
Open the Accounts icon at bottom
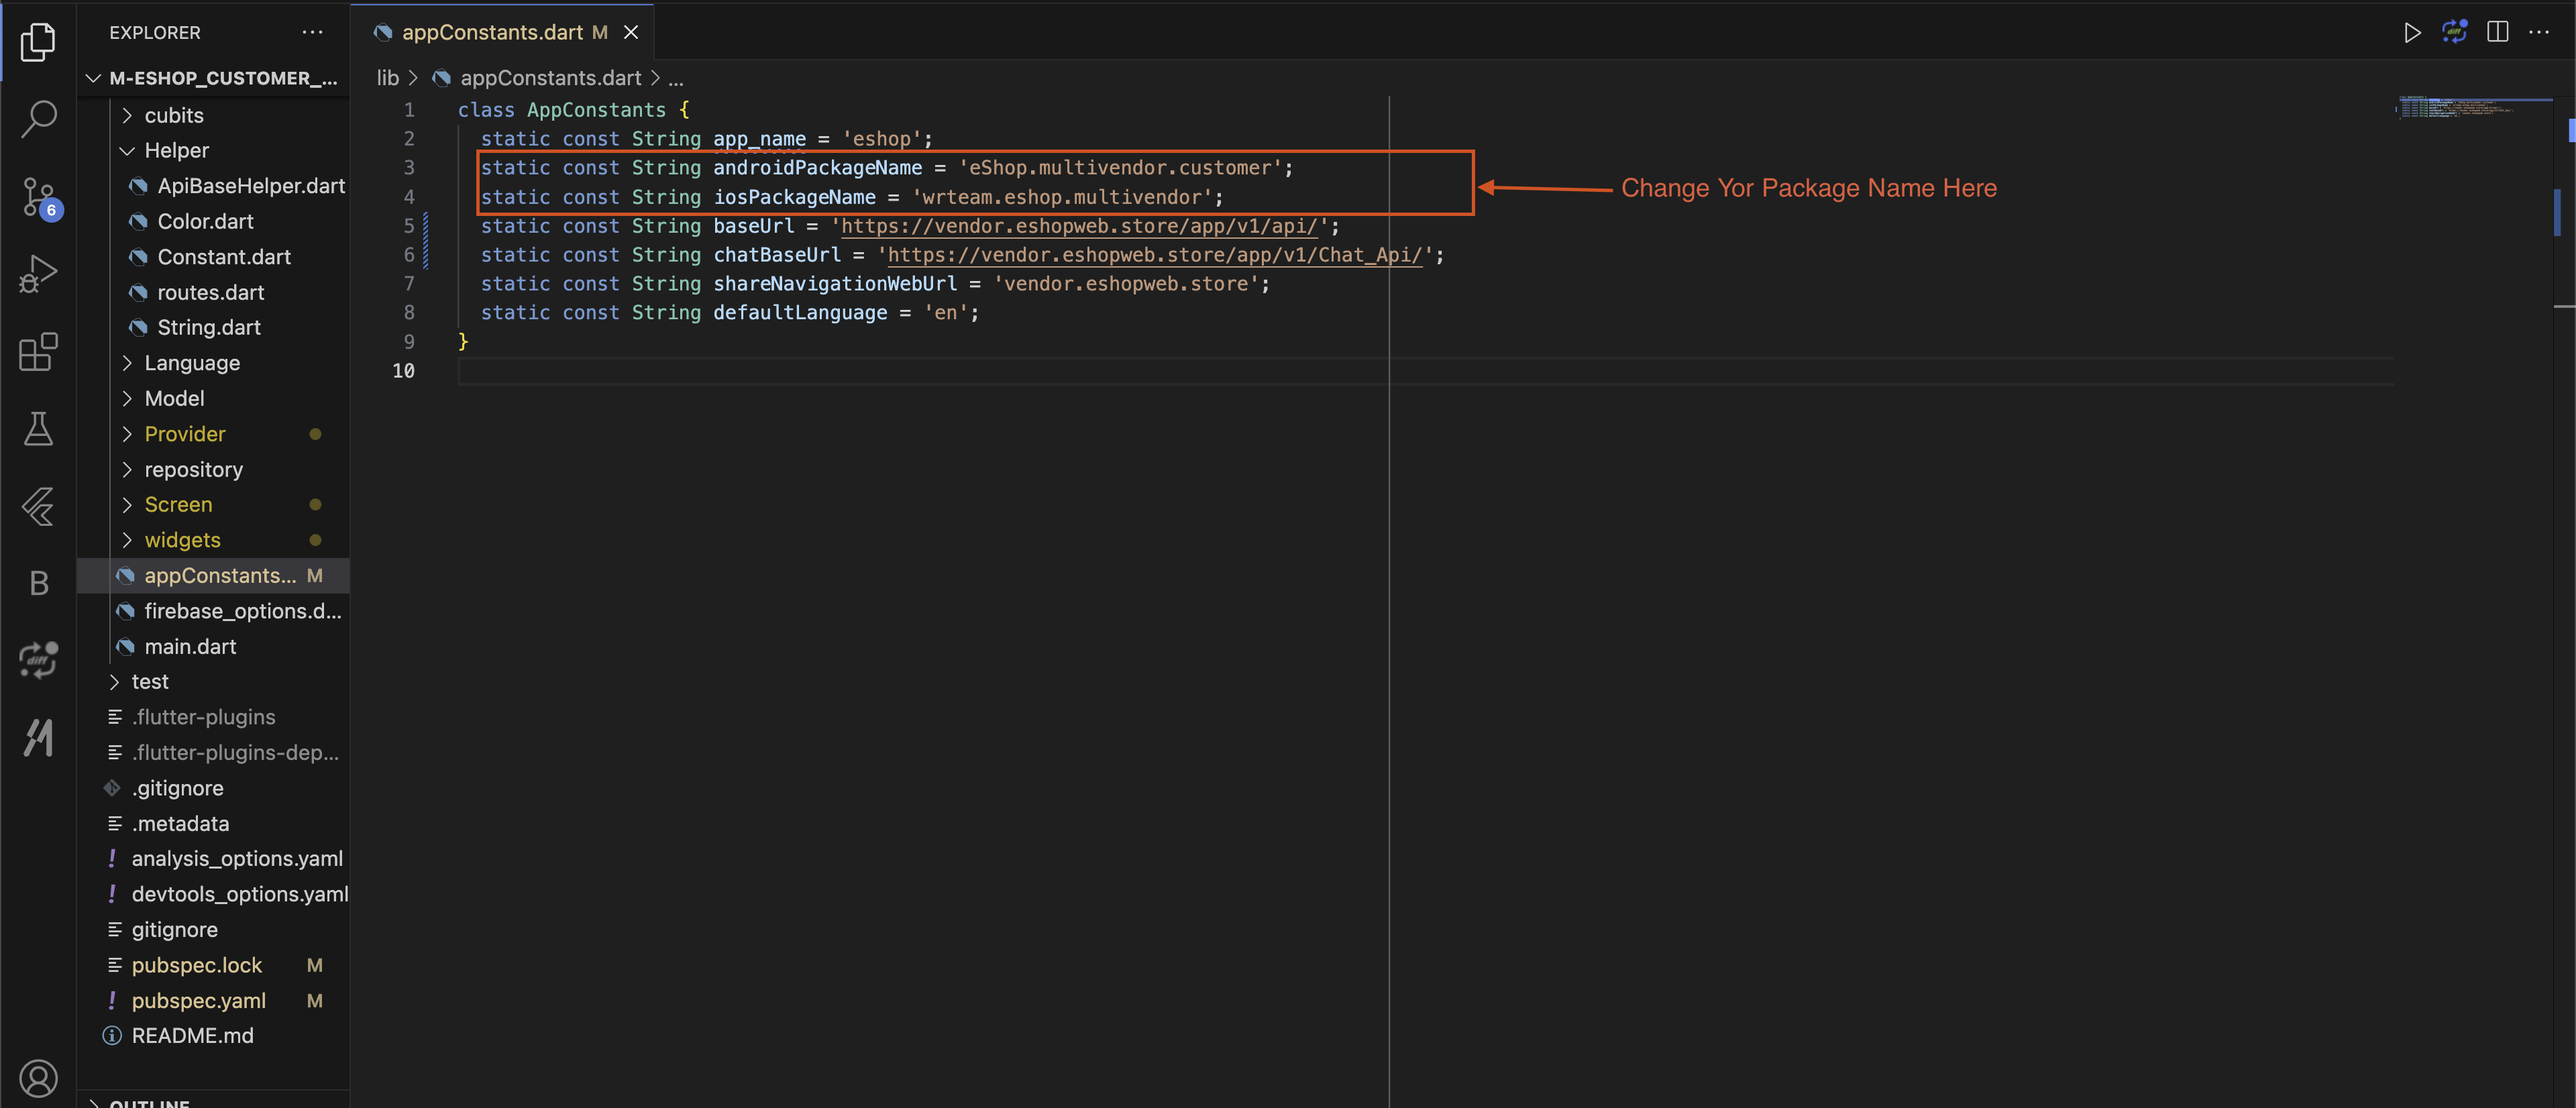[x=38, y=1078]
